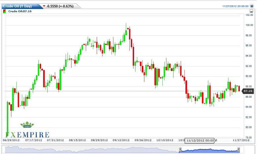Open the red dropdown arrow beside price change
258x154 pixels.
click(45, 6)
